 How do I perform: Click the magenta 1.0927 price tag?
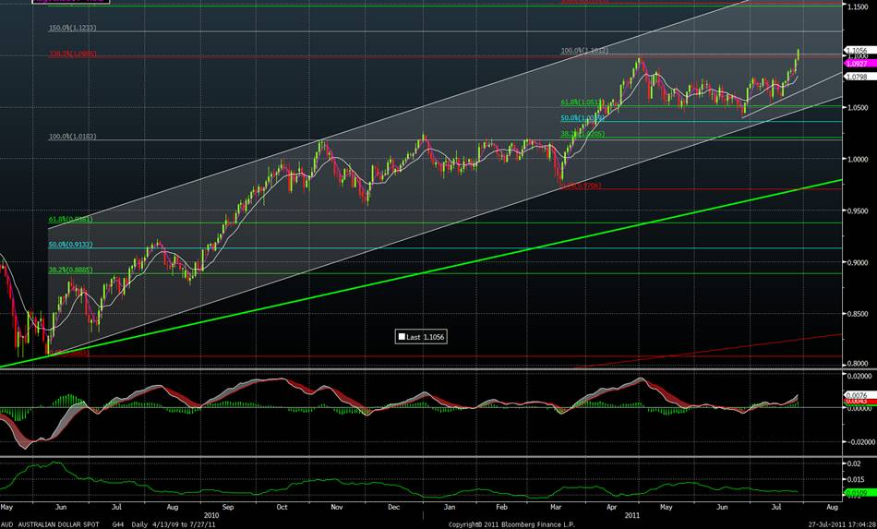859,64
